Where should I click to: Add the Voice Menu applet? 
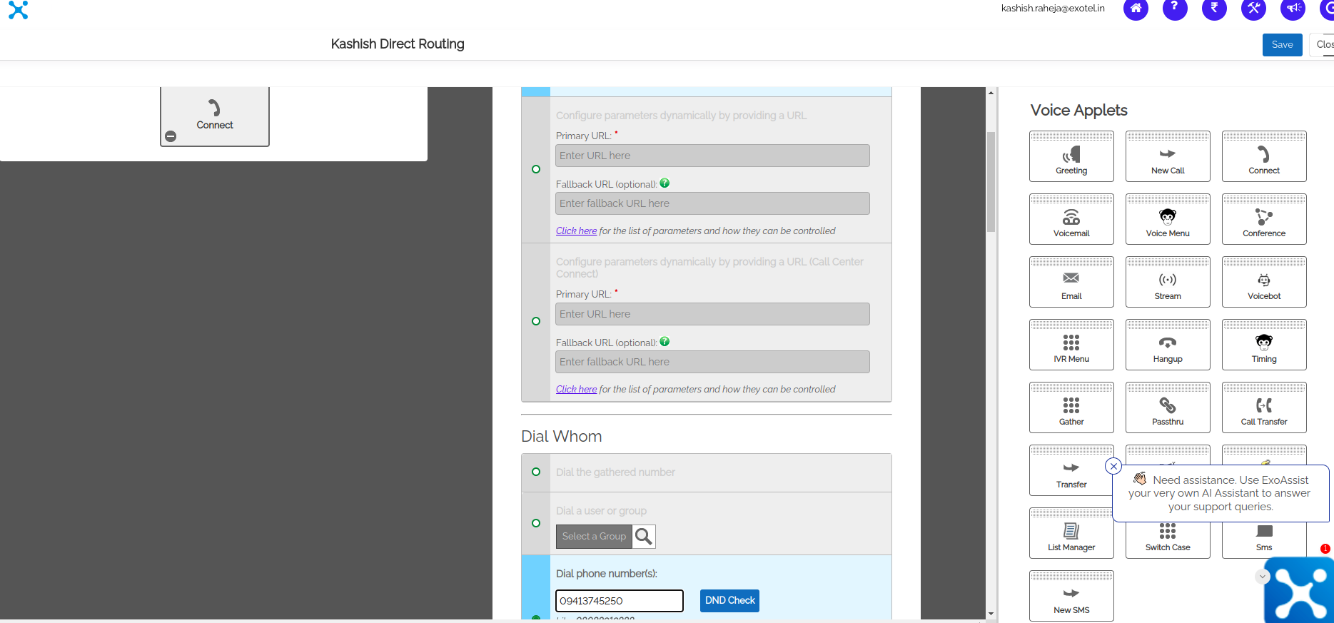(x=1168, y=219)
